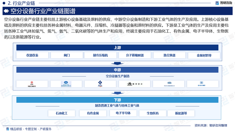235x131 pixels.
Task: Click the diamond icon before 空分设备行业产业链图谱
Action: (x=6, y=11)
